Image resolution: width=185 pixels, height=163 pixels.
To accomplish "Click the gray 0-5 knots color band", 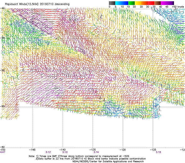I will pos(112,3).
